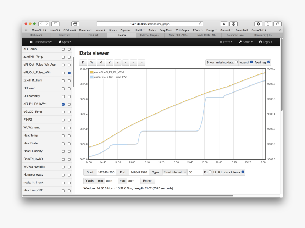The image size is (305, 228).
Task: Click the page horizontal scrollbar
Action: pyautogui.click(x=128, y=196)
